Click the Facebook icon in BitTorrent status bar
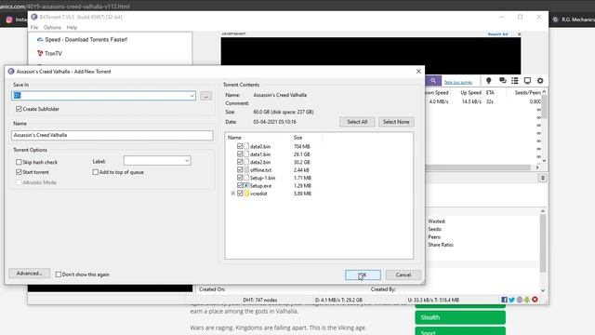The width and height of the screenshot is (595, 335). click(x=504, y=300)
